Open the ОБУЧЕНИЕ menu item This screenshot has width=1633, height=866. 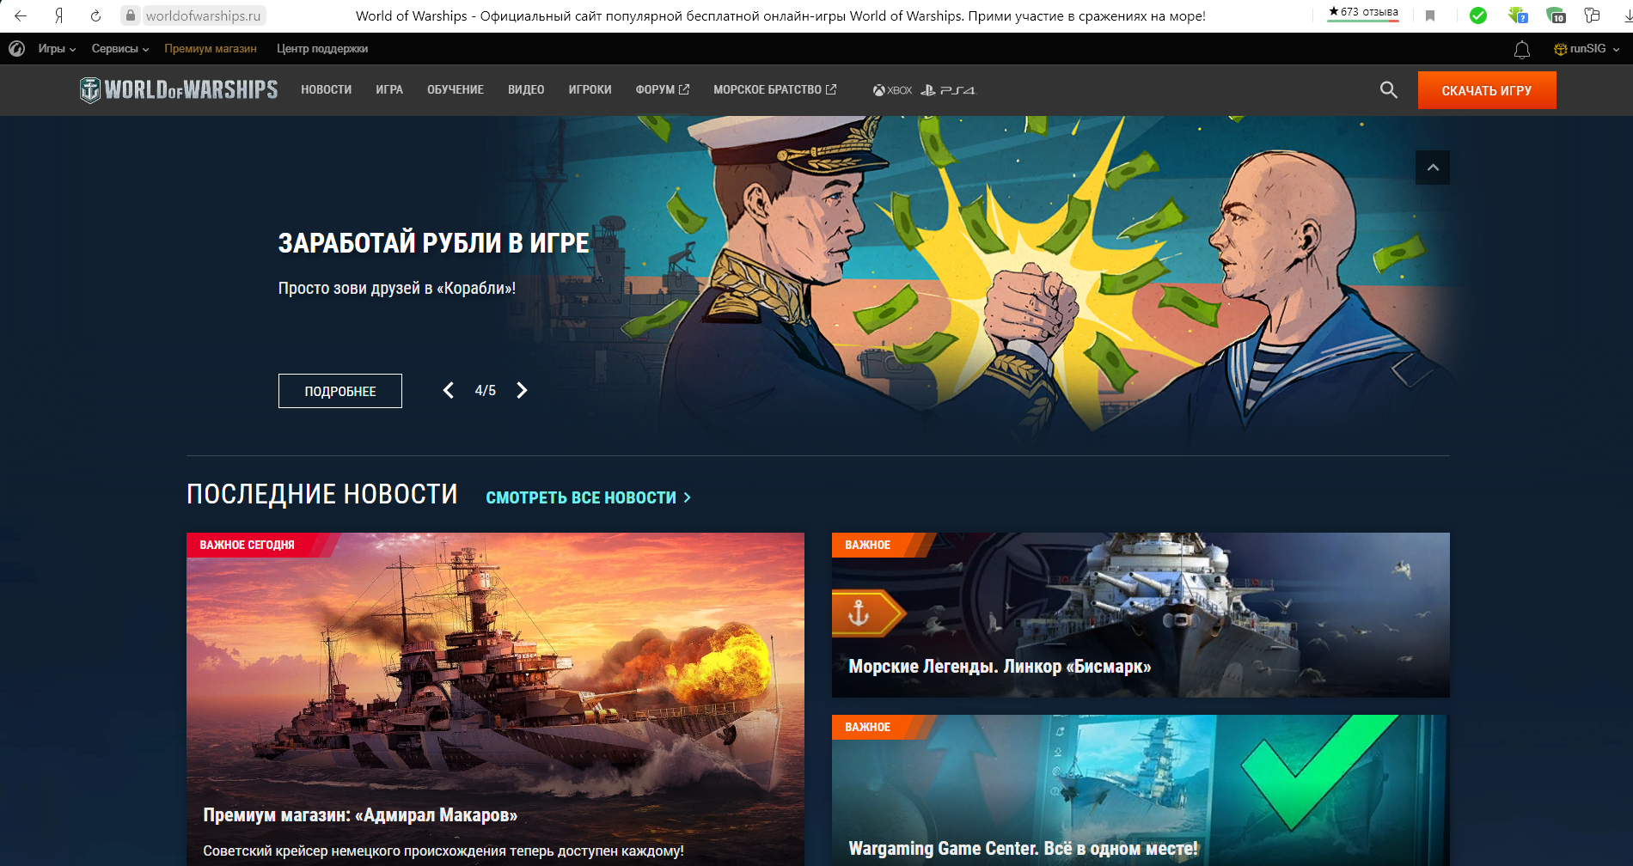click(456, 89)
